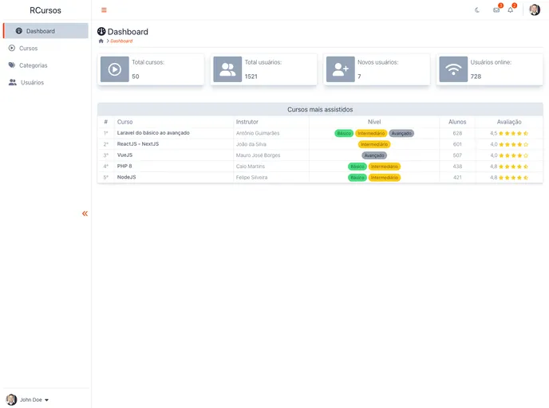Click instructor Mauro José Borges
The height and width of the screenshot is (408, 549).
(x=258, y=155)
